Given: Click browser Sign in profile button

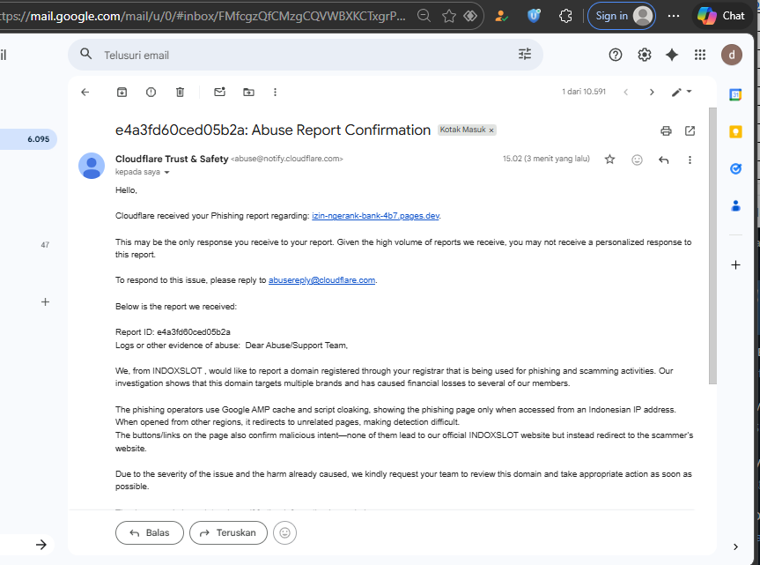Looking at the screenshot, I should point(622,16).
